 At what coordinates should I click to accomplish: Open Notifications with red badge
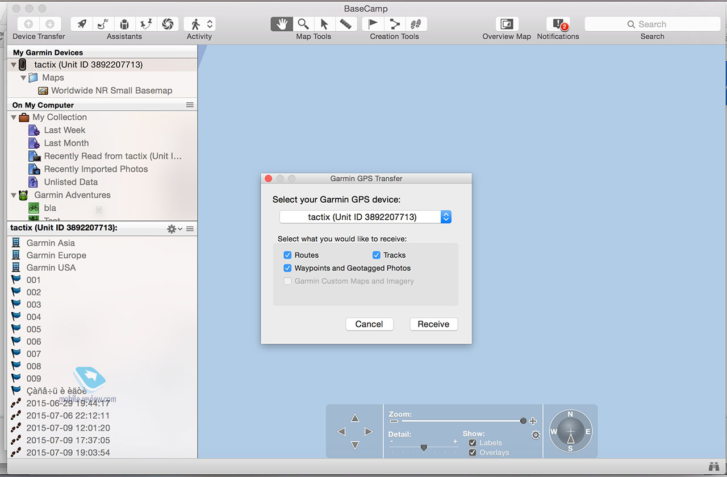558,24
